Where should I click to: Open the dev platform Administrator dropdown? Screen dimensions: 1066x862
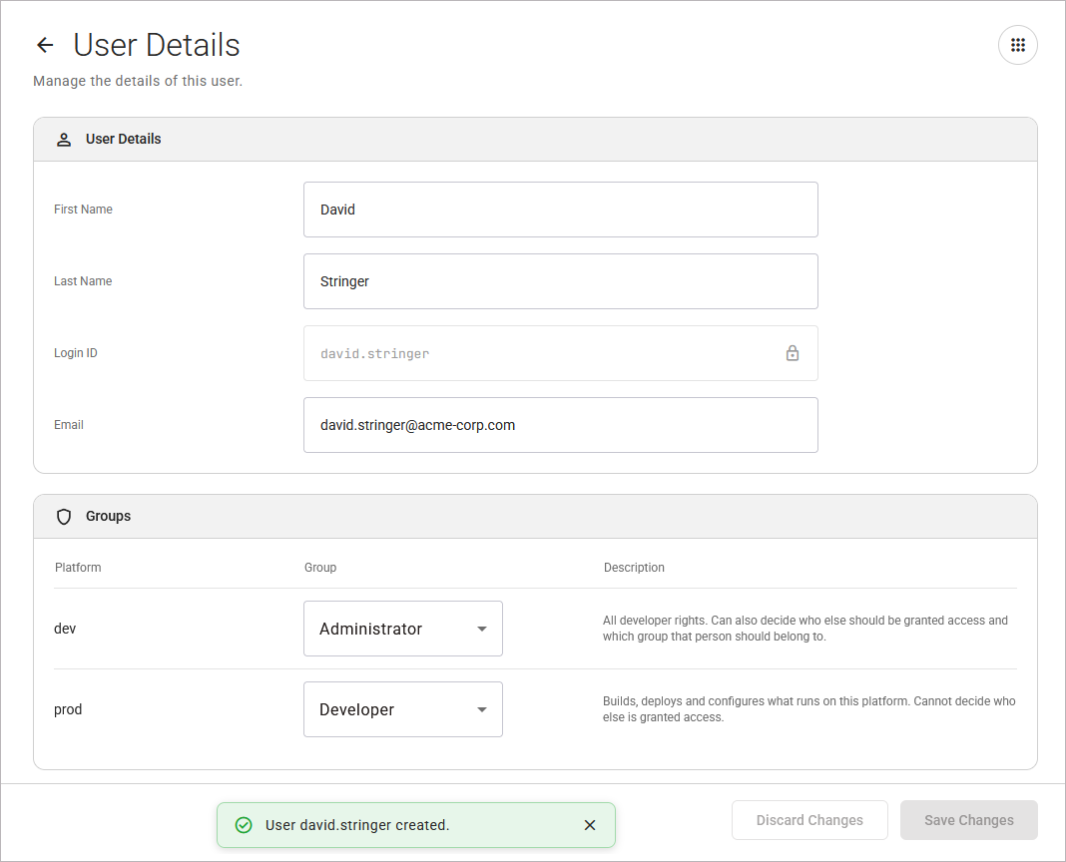coord(403,629)
